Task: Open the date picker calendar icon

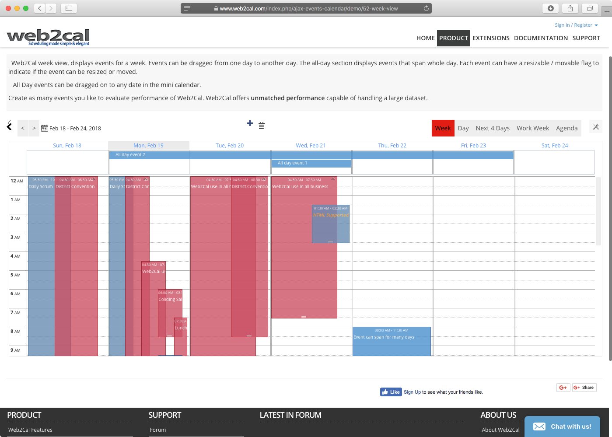Action: tap(44, 128)
